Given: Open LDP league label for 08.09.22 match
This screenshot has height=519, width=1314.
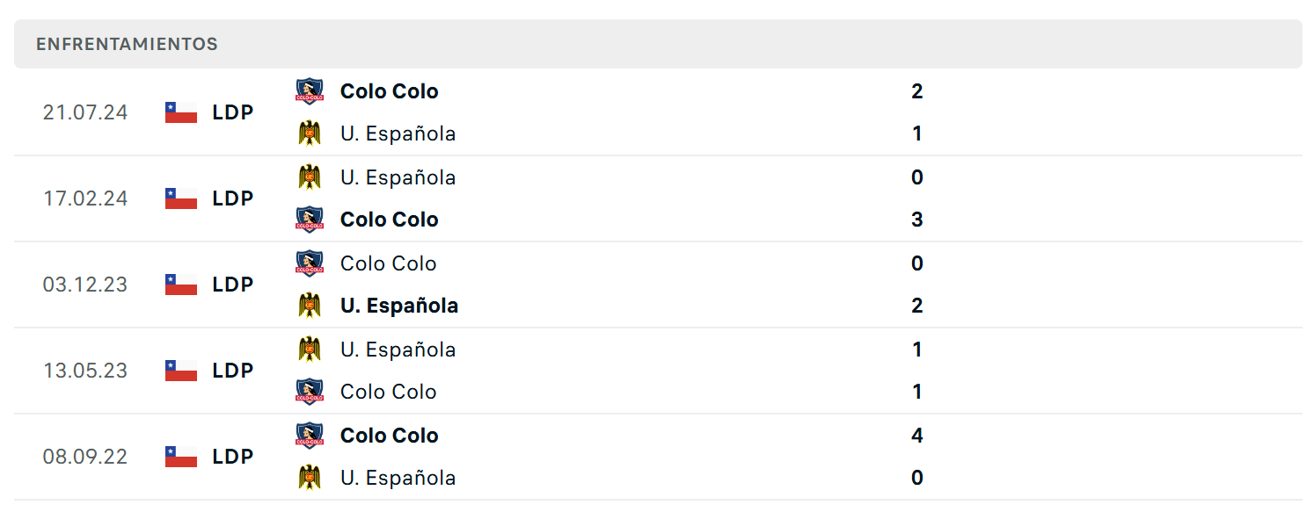Looking at the screenshot, I should click(x=233, y=457).
